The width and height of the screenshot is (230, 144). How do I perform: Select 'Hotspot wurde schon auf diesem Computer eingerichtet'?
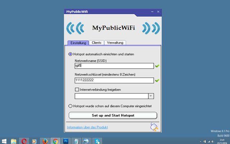pyautogui.click(x=70, y=106)
